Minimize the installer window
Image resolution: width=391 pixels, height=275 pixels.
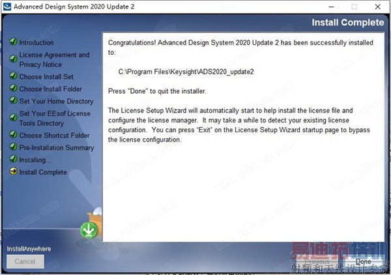[331, 7]
